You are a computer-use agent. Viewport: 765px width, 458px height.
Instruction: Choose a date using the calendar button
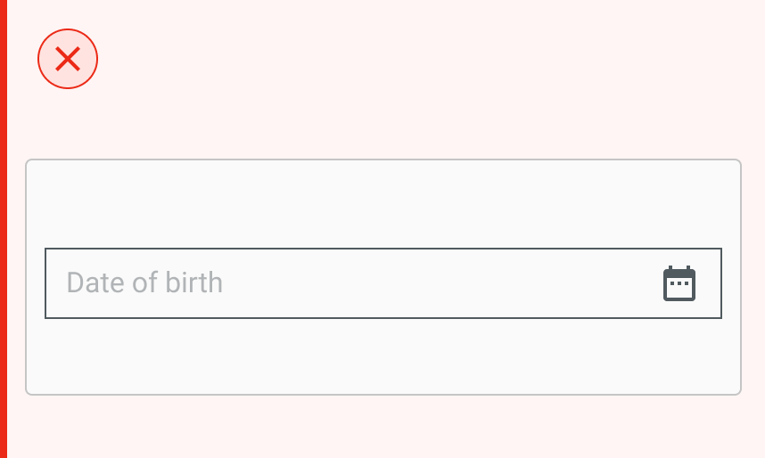pos(679,283)
